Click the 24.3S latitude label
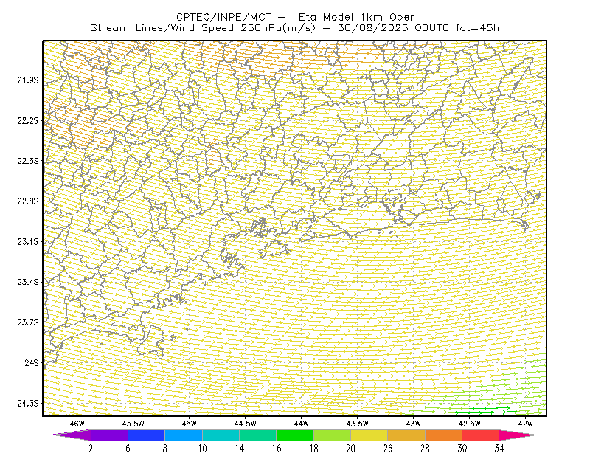This screenshot has width=590, height=456. 28,404
